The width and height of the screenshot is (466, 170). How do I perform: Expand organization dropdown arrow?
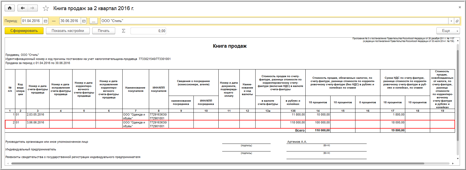(x=451, y=21)
